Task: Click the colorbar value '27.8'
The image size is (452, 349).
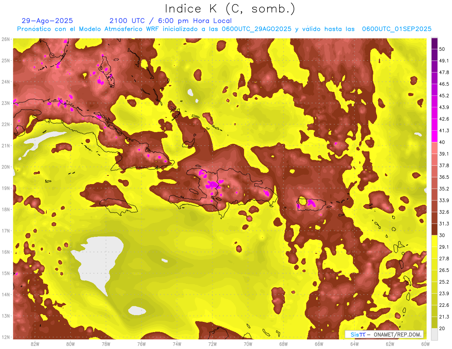Action: [444, 259]
